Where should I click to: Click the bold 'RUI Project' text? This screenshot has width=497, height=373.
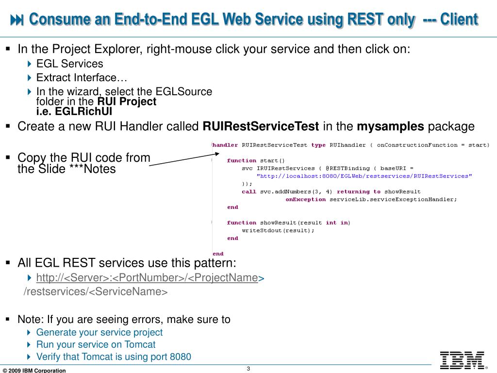coord(127,102)
